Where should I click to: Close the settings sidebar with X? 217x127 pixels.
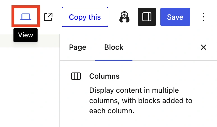pos(204,47)
